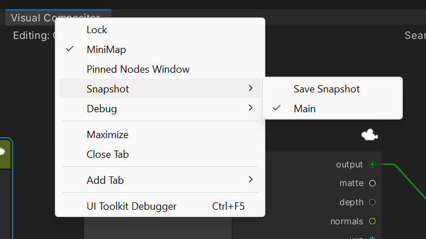Screen dimensions: 426x239
Task: Select Close Tab in the menu
Action: click(x=108, y=154)
